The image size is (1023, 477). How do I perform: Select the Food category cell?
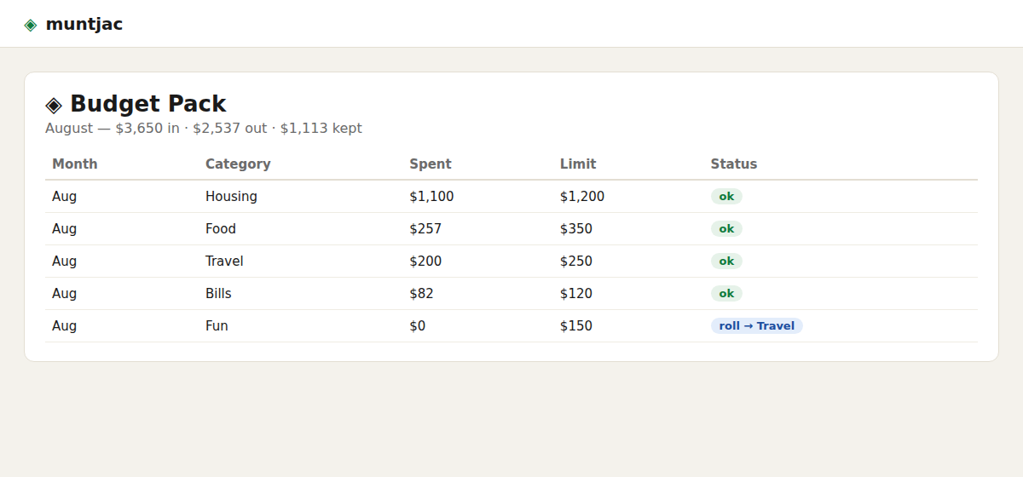tap(221, 229)
